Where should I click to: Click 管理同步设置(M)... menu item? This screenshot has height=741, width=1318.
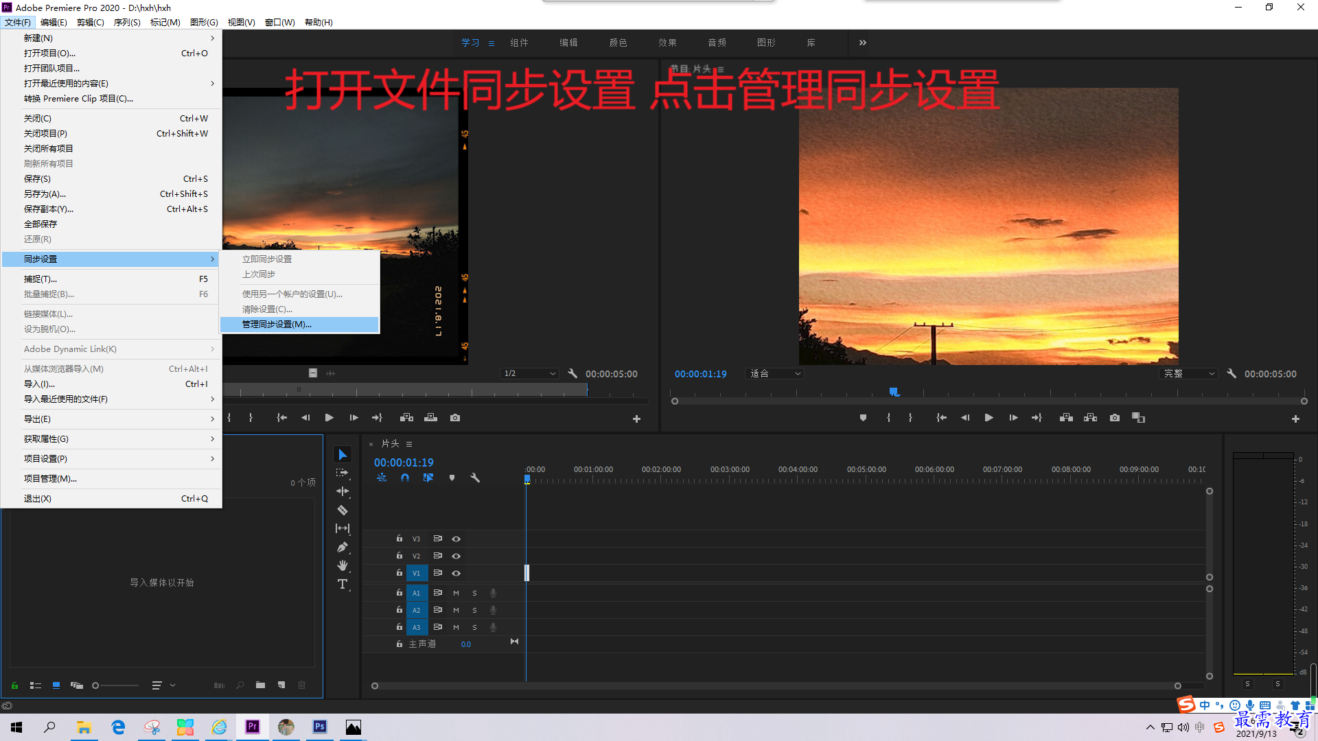click(299, 325)
